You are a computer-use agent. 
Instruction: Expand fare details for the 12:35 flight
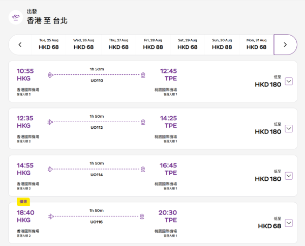[x=289, y=128]
